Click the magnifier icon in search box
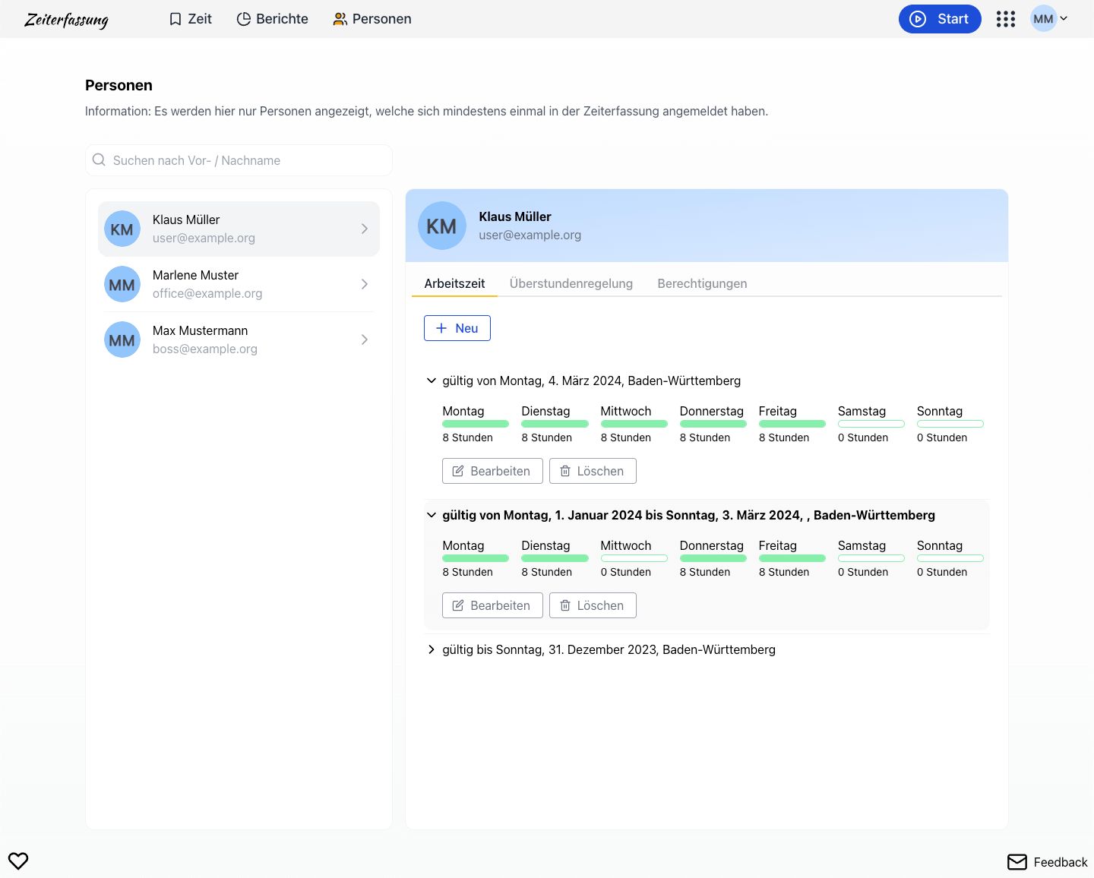Image resolution: width=1094 pixels, height=878 pixels. pyautogui.click(x=99, y=160)
